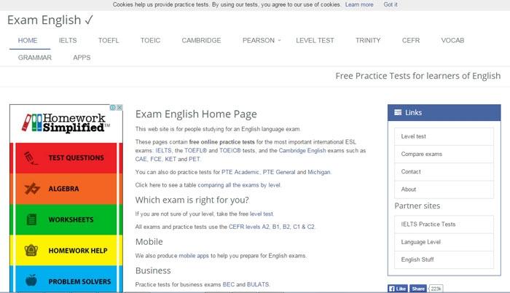Viewport: 510px width, 293px height.
Task: Click the PTE Academic link
Action: [x=240, y=172]
